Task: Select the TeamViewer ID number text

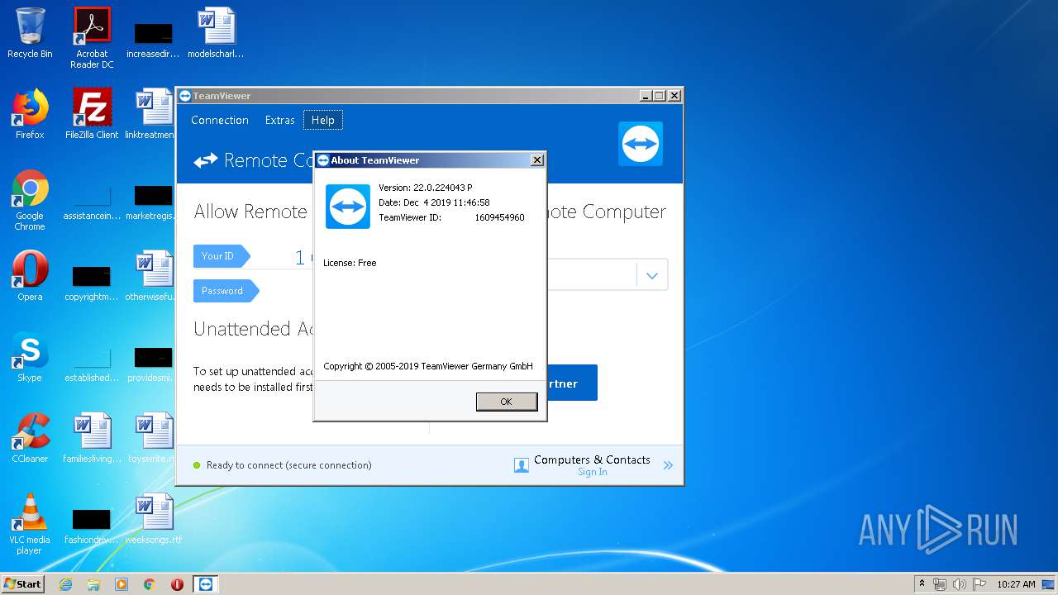Action: 499,217
